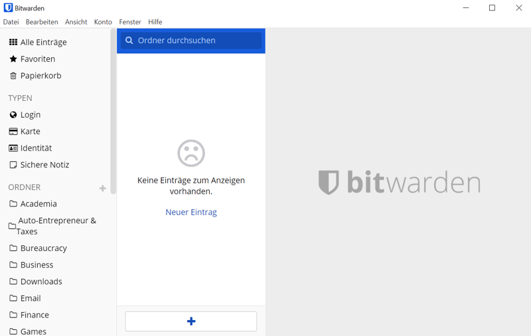Open the Ansicht menu
531x336 pixels.
76,22
